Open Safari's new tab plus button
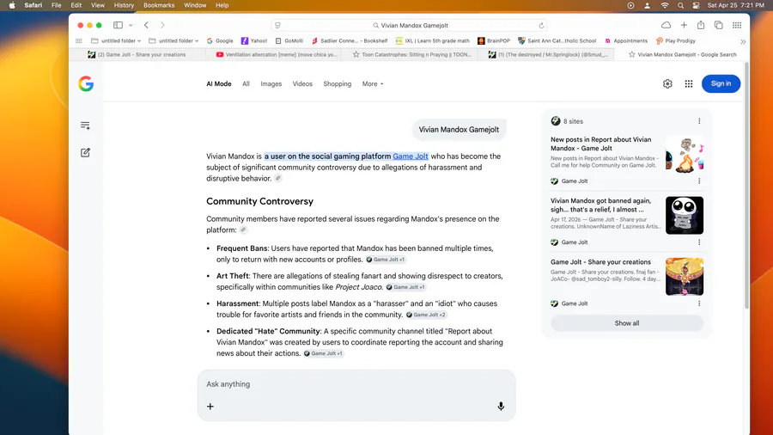Image resolution: width=773 pixels, height=435 pixels. pyautogui.click(x=684, y=26)
